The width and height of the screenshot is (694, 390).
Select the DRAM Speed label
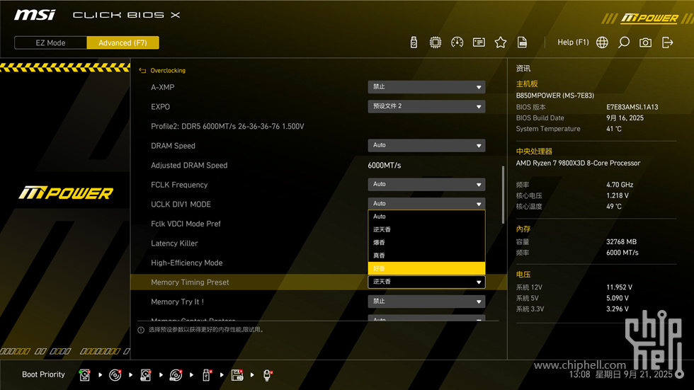pos(173,146)
